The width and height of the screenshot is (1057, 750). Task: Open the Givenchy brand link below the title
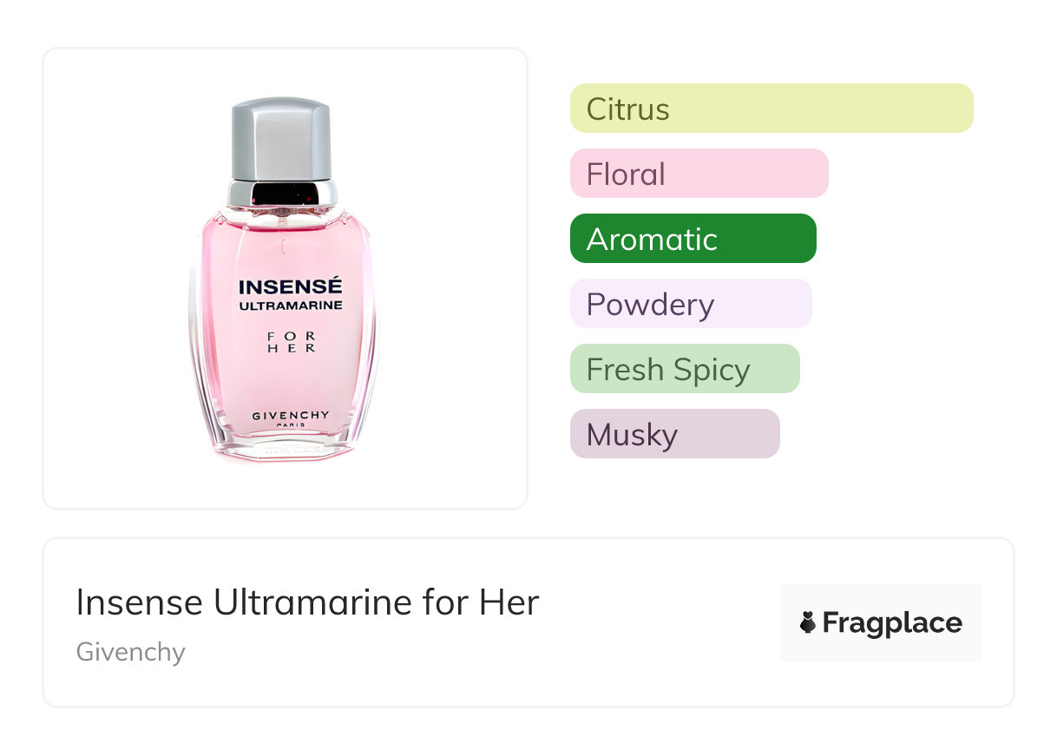(x=130, y=652)
